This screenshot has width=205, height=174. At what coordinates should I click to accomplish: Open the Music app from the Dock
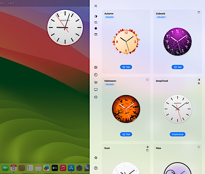pos(63,168)
